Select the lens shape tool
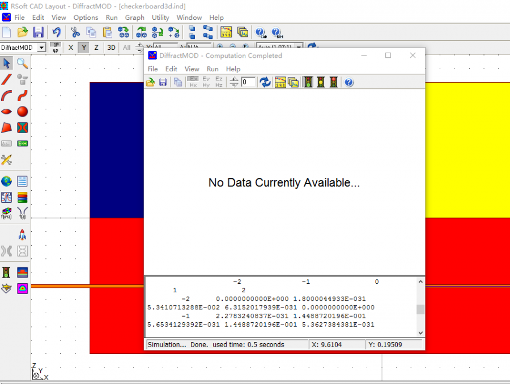 pos(6,112)
